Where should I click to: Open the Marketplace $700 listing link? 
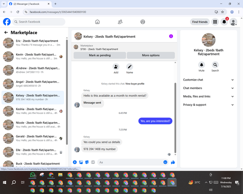(99, 49)
